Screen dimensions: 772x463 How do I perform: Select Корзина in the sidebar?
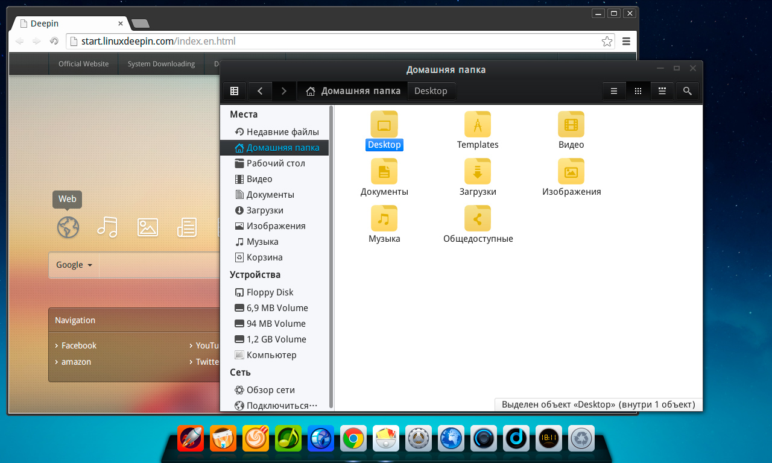(x=264, y=257)
